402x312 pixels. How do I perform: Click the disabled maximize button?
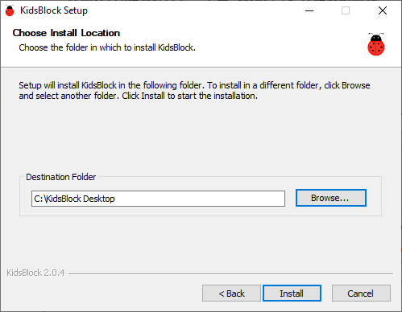(x=346, y=10)
